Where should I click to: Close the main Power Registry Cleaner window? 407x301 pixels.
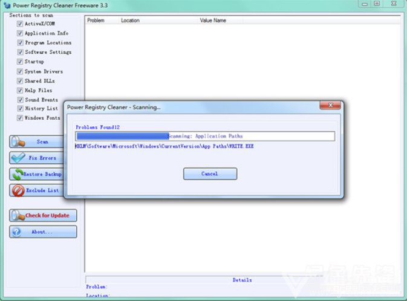(394, 4)
